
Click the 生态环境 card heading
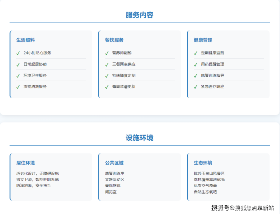click(x=203, y=163)
